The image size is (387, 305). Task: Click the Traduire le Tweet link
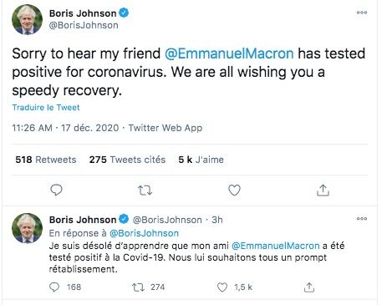[x=46, y=108]
